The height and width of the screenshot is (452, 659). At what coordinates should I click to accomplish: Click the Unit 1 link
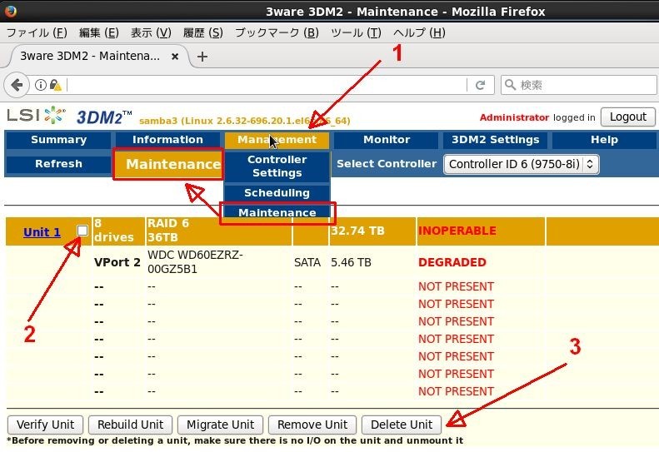[42, 232]
